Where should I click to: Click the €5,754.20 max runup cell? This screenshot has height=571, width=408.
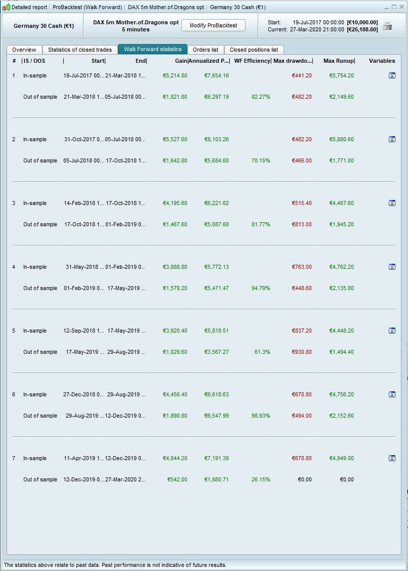tap(341, 76)
